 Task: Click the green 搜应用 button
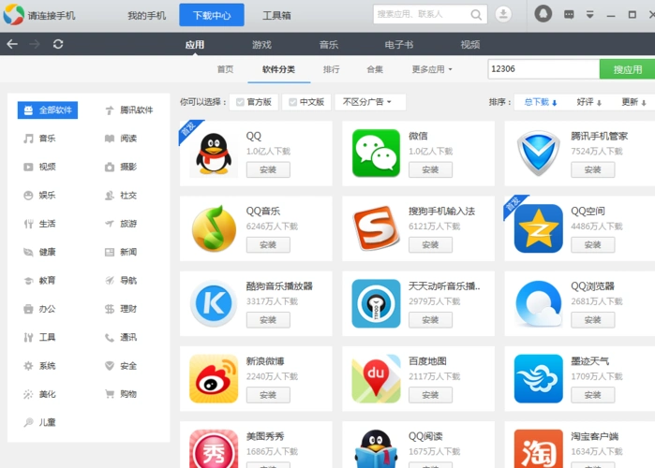pyautogui.click(x=628, y=69)
